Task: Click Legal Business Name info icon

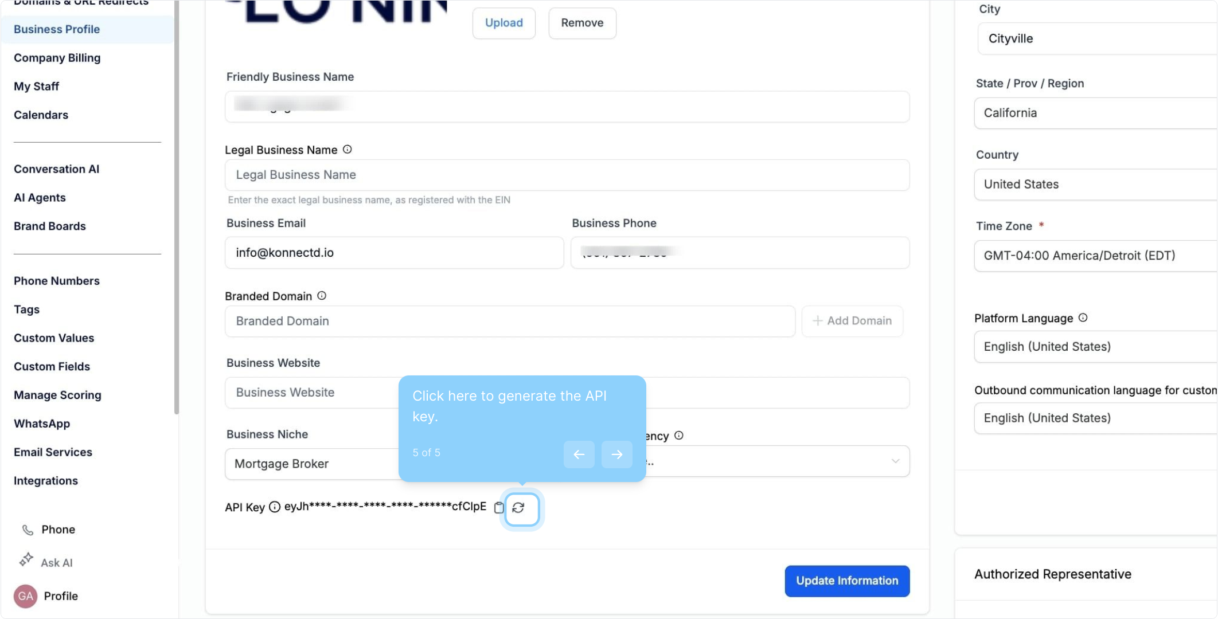Action: [348, 150]
